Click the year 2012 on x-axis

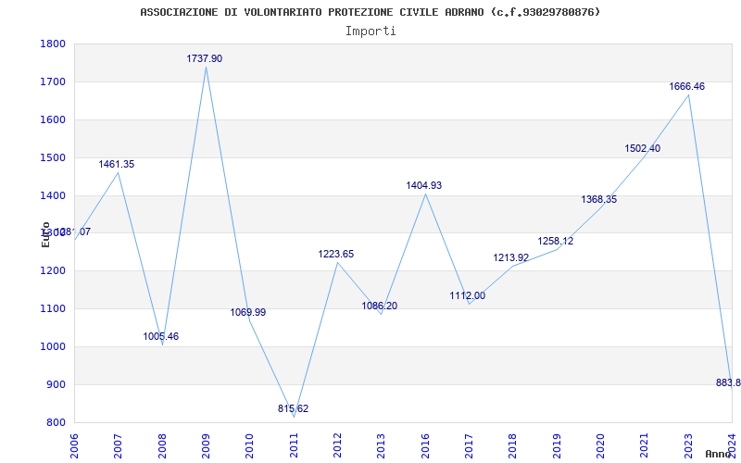pyautogui.click(x=337, y=444)
